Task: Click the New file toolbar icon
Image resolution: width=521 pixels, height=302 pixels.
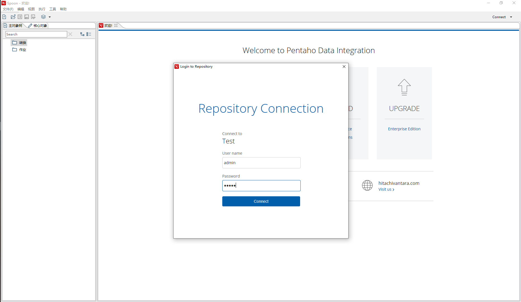Action: click(4, 17)
